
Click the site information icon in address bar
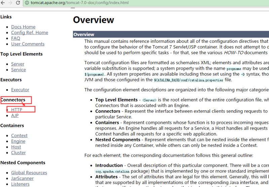click(x=27, y=3)
